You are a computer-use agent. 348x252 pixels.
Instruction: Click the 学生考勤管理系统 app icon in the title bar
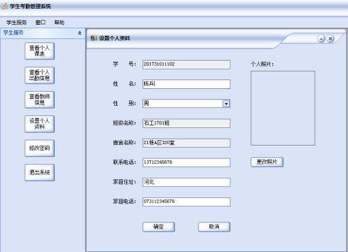[x=5, y=6]
